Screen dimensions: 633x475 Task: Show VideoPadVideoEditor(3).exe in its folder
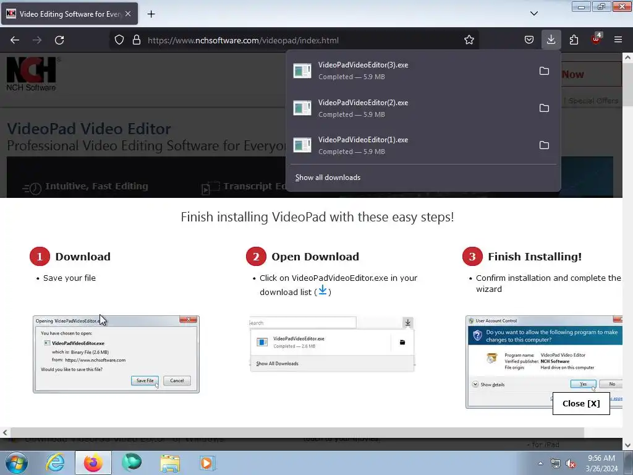click(x=544, y=71)
